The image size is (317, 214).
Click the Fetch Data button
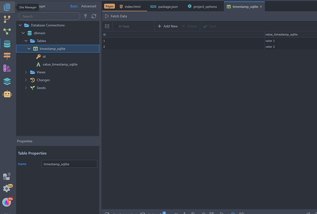[116, 16]
